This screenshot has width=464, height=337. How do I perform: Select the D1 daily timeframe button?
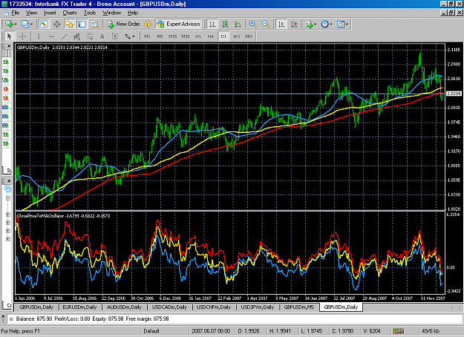223,36
